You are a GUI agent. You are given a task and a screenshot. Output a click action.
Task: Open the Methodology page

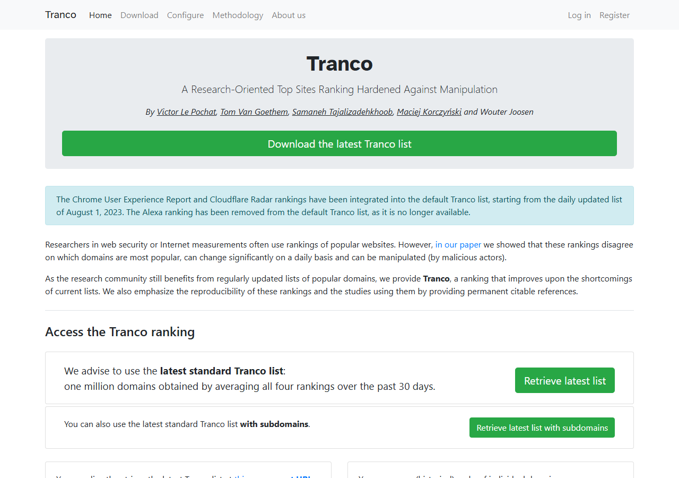point(238,15)
